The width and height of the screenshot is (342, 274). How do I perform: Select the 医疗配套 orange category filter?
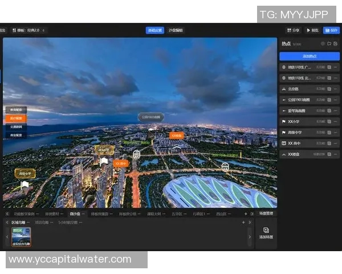(x=15, y=118)
